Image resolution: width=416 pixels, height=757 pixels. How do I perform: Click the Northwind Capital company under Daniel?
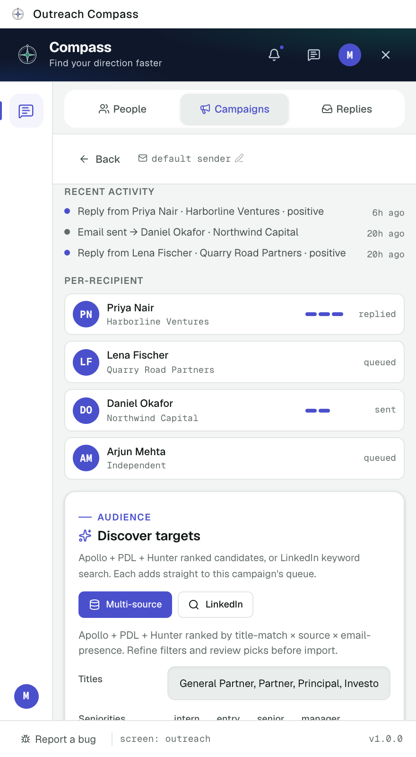pyautogui.click(x=152, y=418)
